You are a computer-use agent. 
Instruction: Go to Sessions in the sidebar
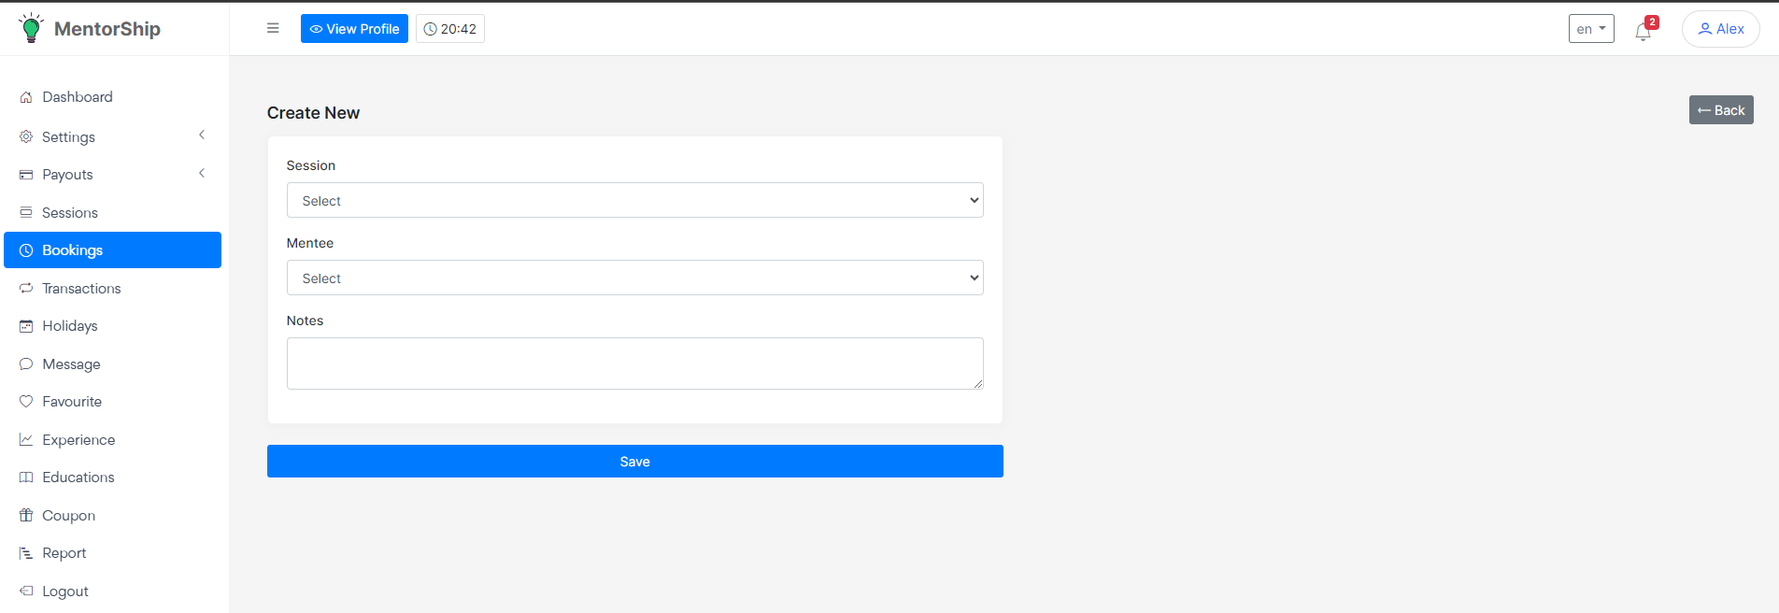click(70, 213)
